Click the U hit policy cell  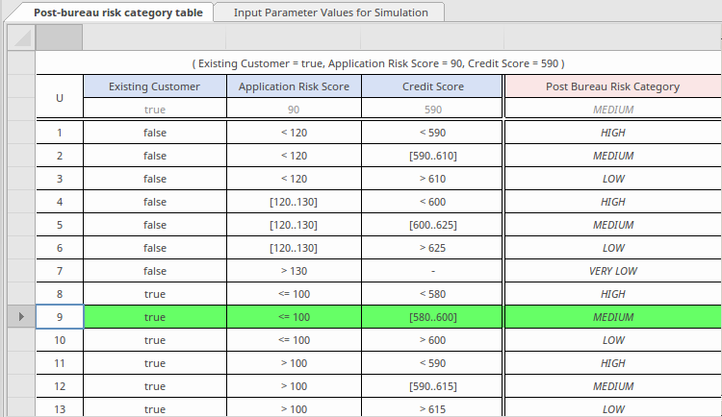click(60, 97)
